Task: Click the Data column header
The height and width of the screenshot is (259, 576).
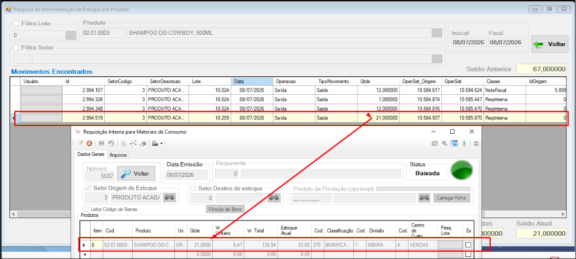Action: [x=252, y=81]
